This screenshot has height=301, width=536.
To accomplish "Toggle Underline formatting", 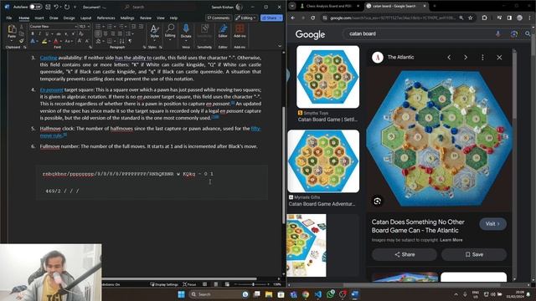I will [x=47, y=33].
